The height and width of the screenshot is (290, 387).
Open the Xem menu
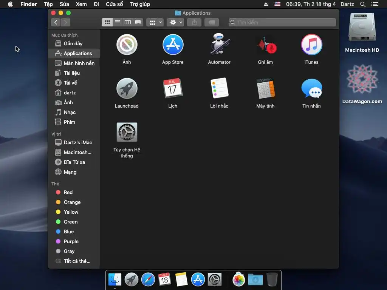pos(81,4)
